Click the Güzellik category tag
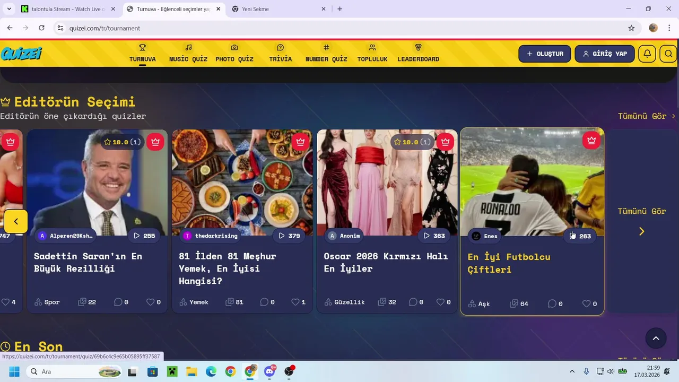Viewport: 679px width, 382px height. (x=344, y=302)
